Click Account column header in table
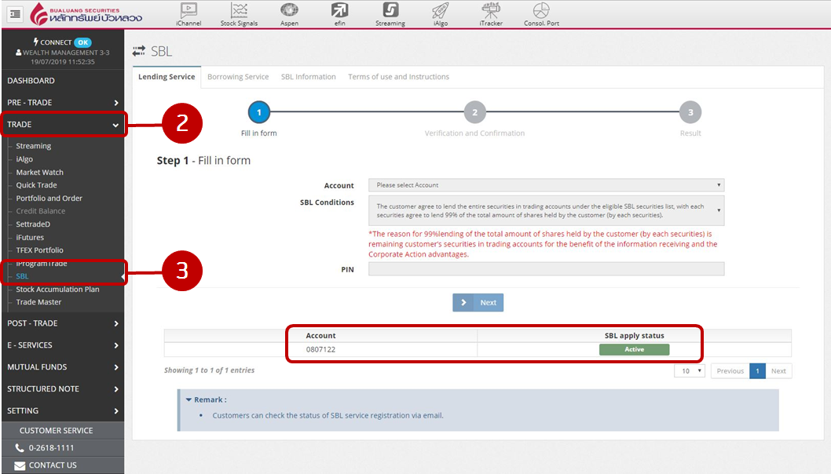Screen dimensions: 831x474 pos(320,336)
